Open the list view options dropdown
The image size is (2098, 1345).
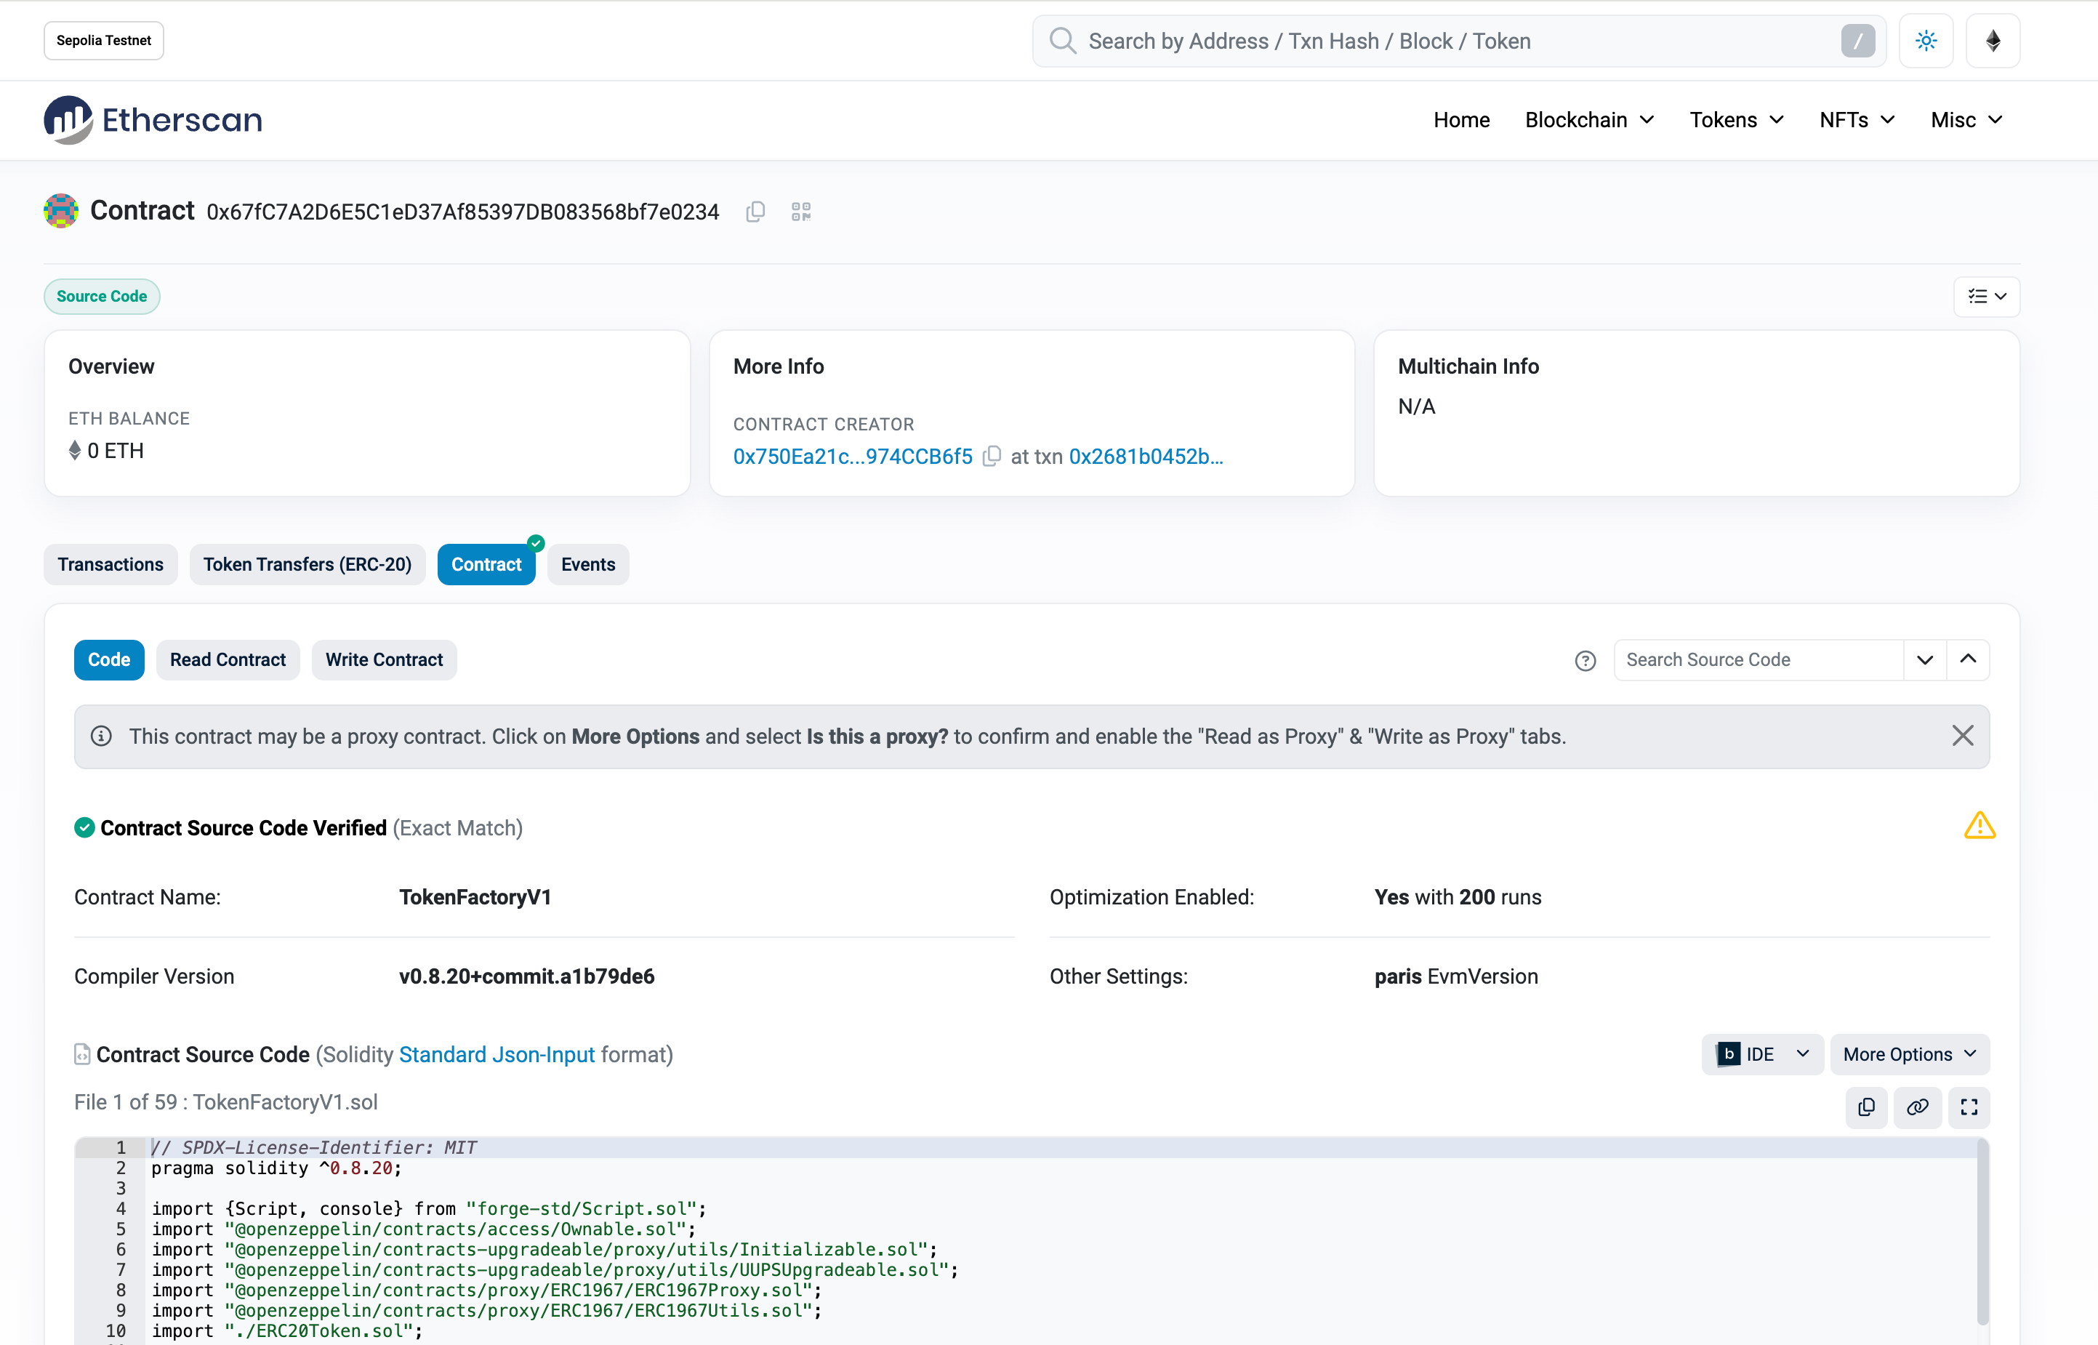tap(1986, 297)
